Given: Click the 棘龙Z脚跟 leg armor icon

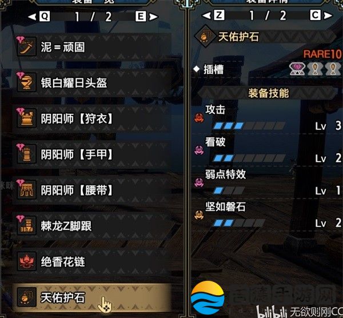Looking at the screenshot, I should pos(26,225).
